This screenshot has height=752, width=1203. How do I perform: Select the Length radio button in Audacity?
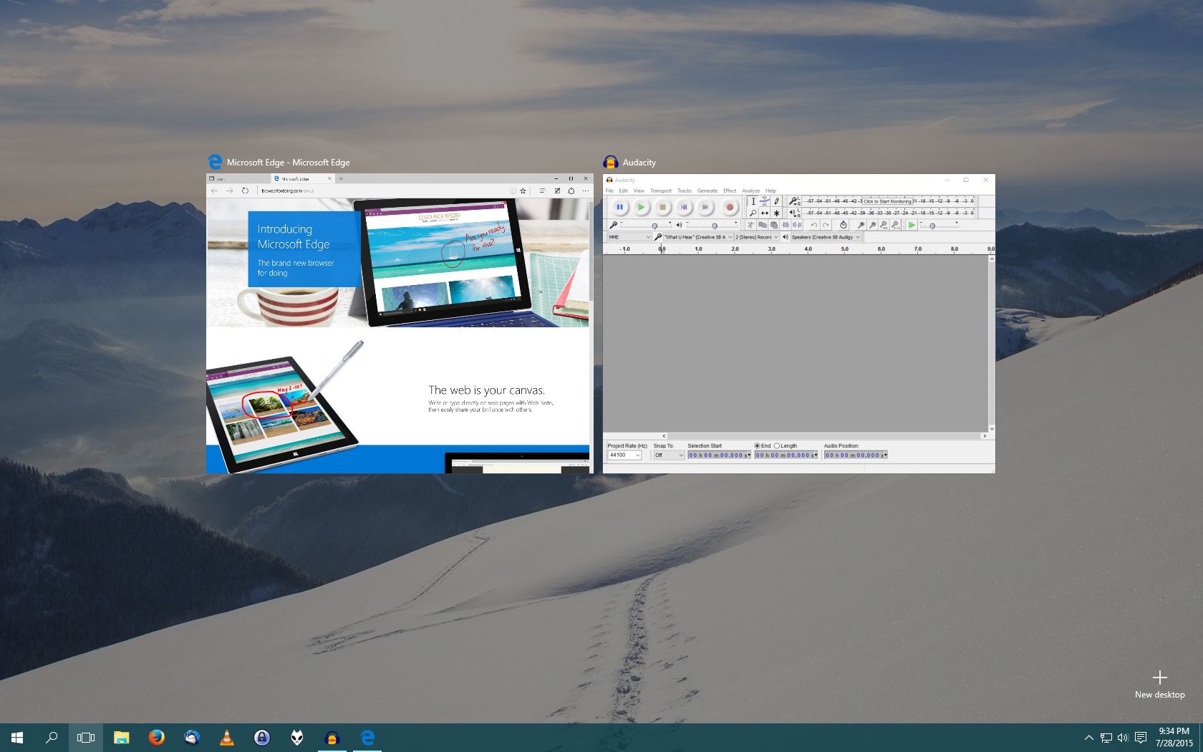click(x=777, y=445)
